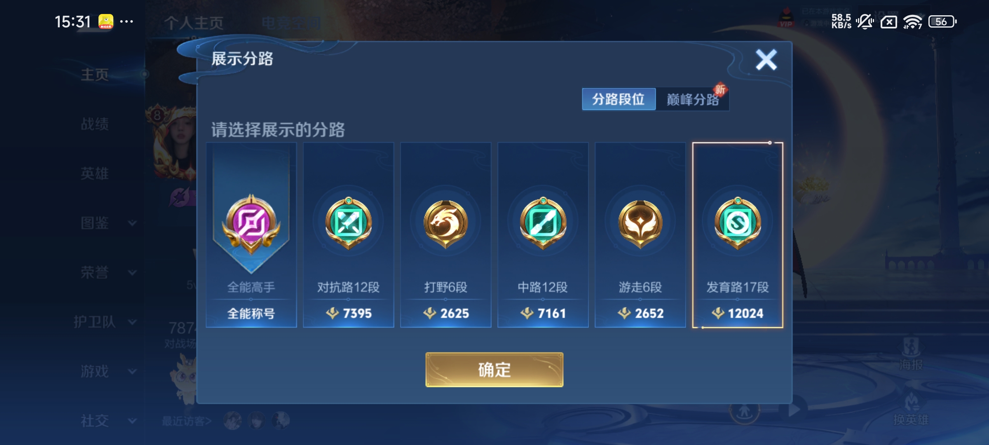Open the 战绩 sidebar item
The width and height of the screenshot is (989, 445).
point(95,124)
